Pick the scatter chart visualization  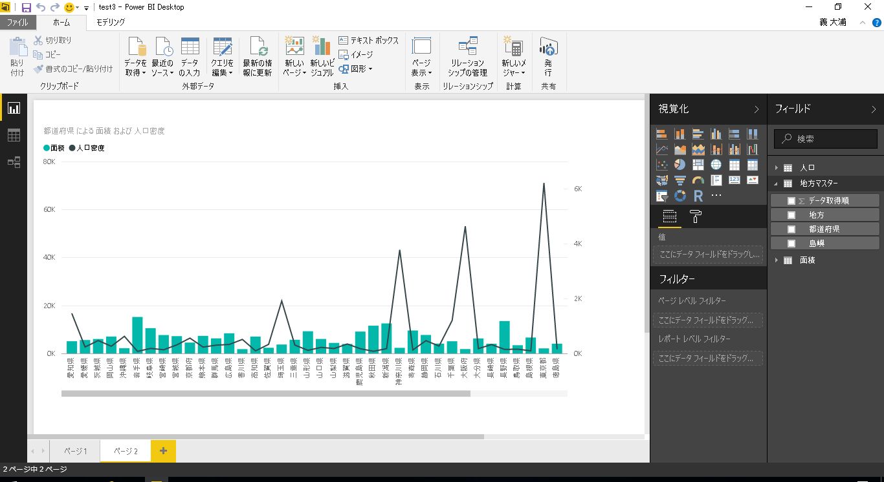[x=661, y=165]
